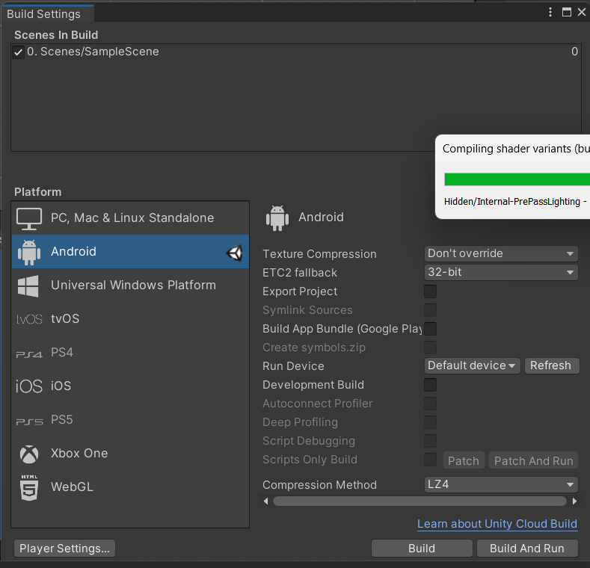Viewport: 590px width, 568px height.
Task: Toggle the Scripts Only Build checkbox
Action: (x=431, y=460)
